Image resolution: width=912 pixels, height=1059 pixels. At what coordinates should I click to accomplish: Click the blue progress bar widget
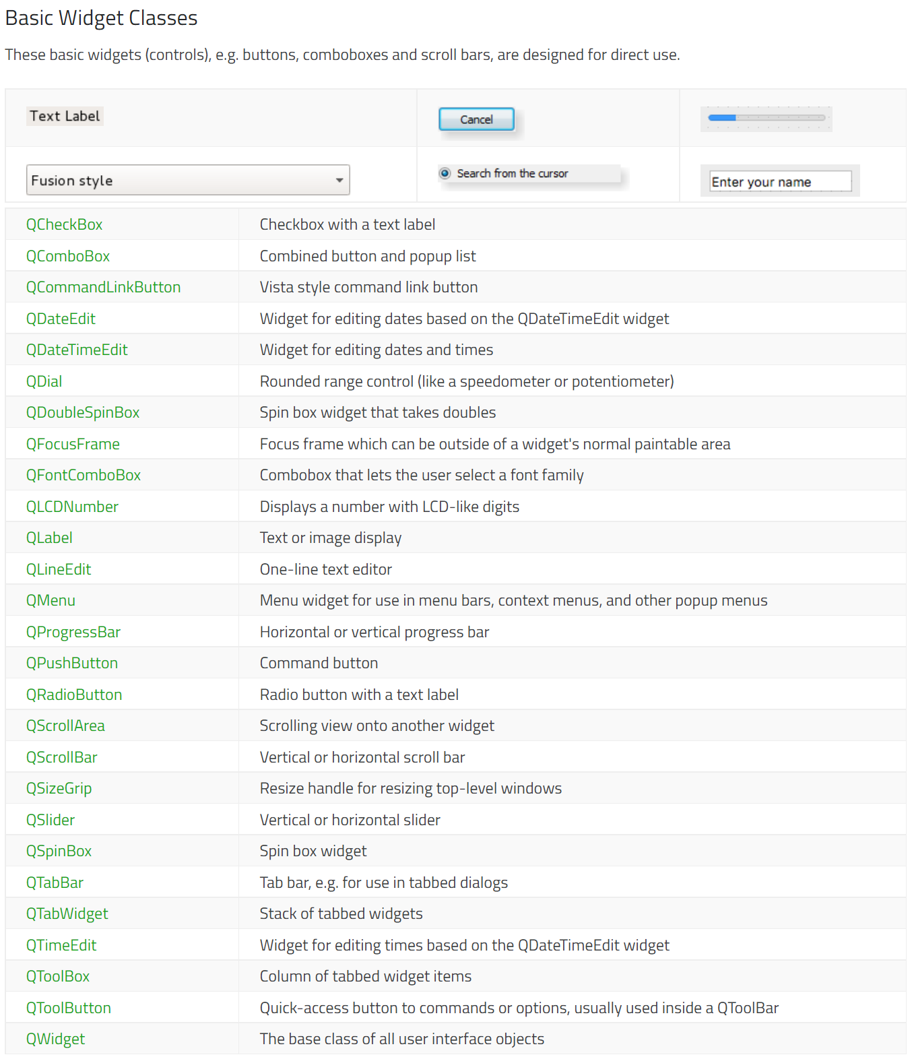click(x=766, y=118)
